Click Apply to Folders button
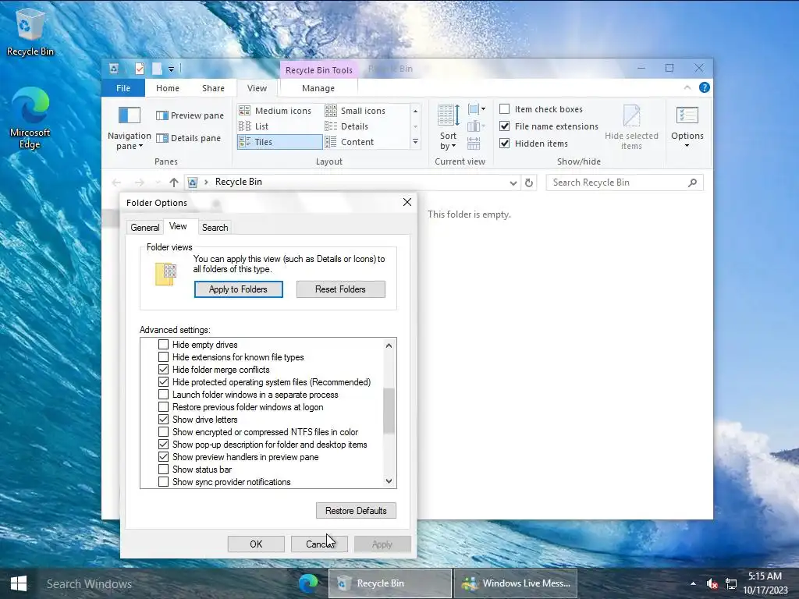This screenshot has height=599, width=799. click(239, 289)
